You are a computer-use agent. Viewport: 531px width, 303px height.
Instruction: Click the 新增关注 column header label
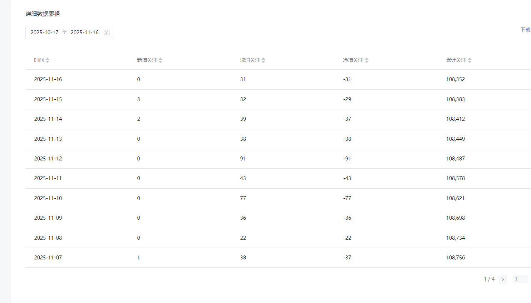pos(147,60)
